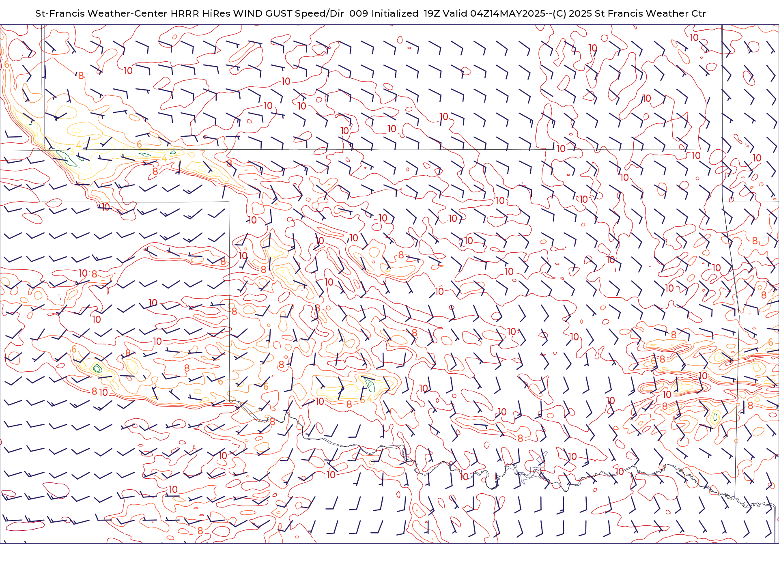
Task: Click the yellow '3' contour label
Action: click(x=72, y=151)
